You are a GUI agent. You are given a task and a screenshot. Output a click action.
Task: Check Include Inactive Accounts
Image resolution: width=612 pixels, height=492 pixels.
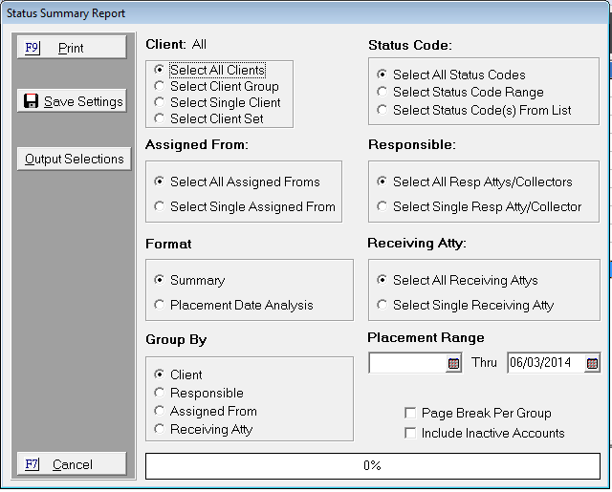tap(410, 433)
